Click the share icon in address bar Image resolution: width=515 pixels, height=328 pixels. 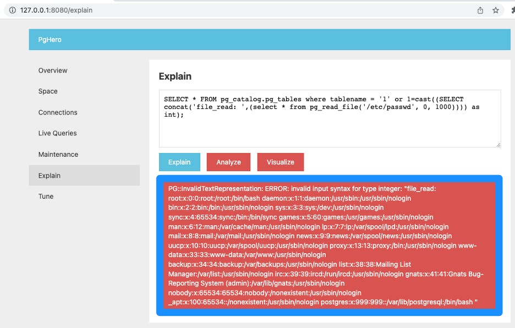coord(480,10)
